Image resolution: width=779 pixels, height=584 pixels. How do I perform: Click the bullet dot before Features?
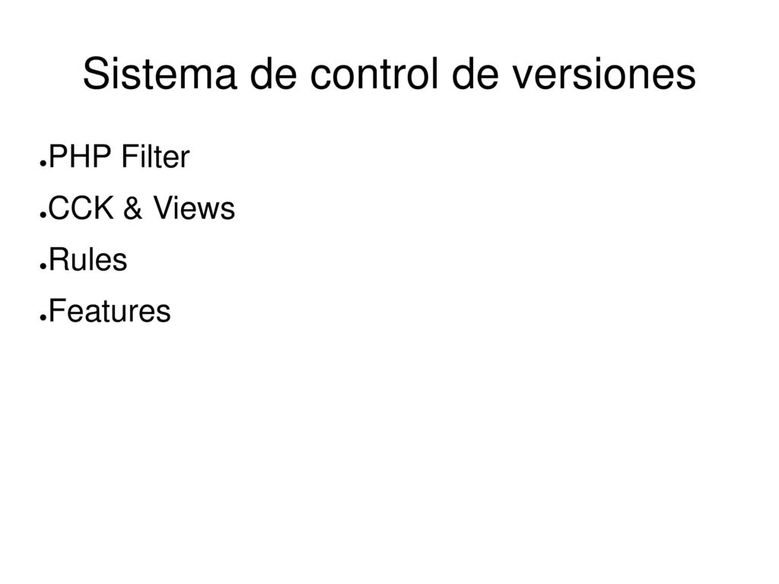tap(43, 318)
